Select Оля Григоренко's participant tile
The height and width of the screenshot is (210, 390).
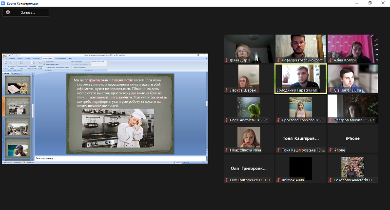click(x=249, y=168)
